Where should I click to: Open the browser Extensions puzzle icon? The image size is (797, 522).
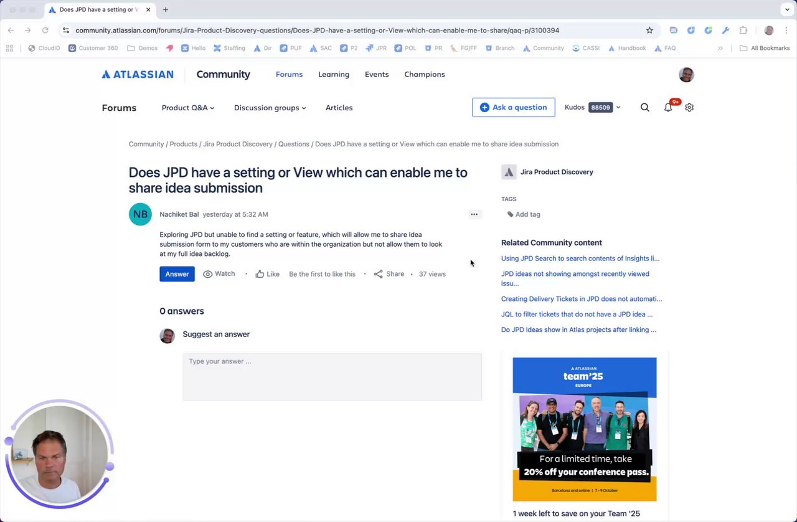(743, 30)
